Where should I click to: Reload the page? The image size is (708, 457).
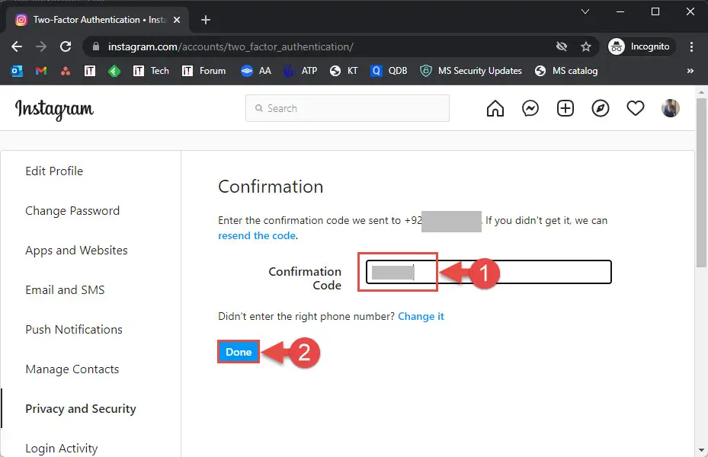tap(66, 46)
